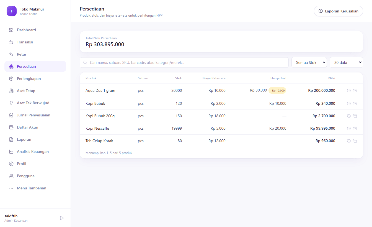
Task: Archive the Teh Celup Kotak product
Action: click(355, 141)
